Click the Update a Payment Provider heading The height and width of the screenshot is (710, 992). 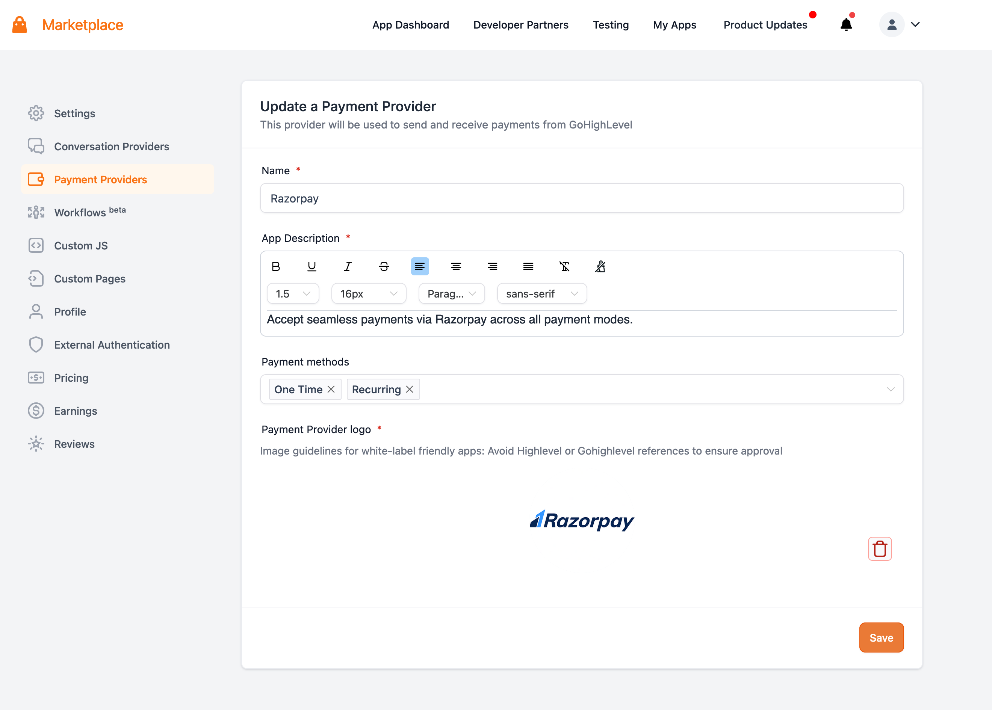tap(348, 106)
